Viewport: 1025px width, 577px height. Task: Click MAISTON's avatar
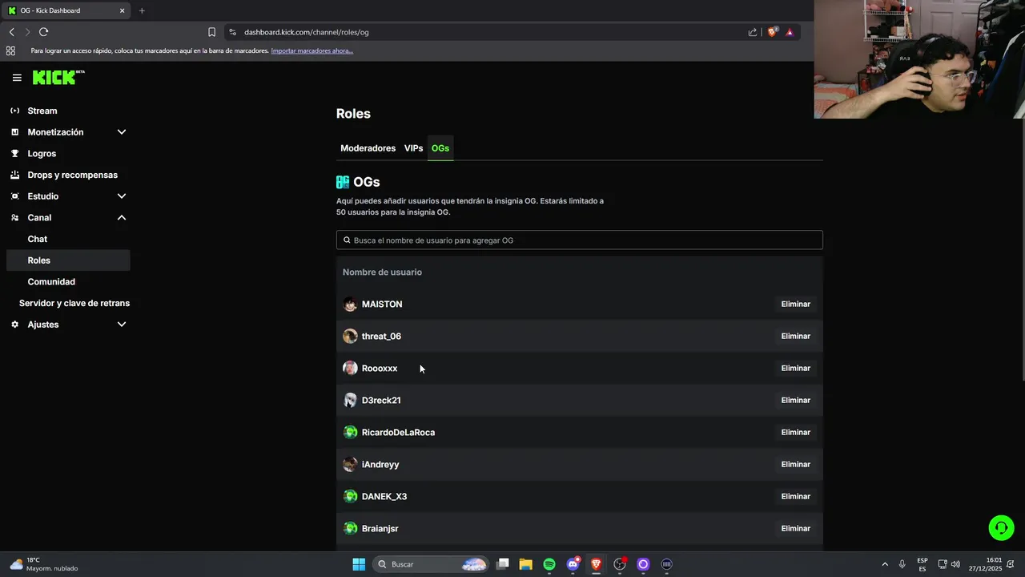point(350,304)
